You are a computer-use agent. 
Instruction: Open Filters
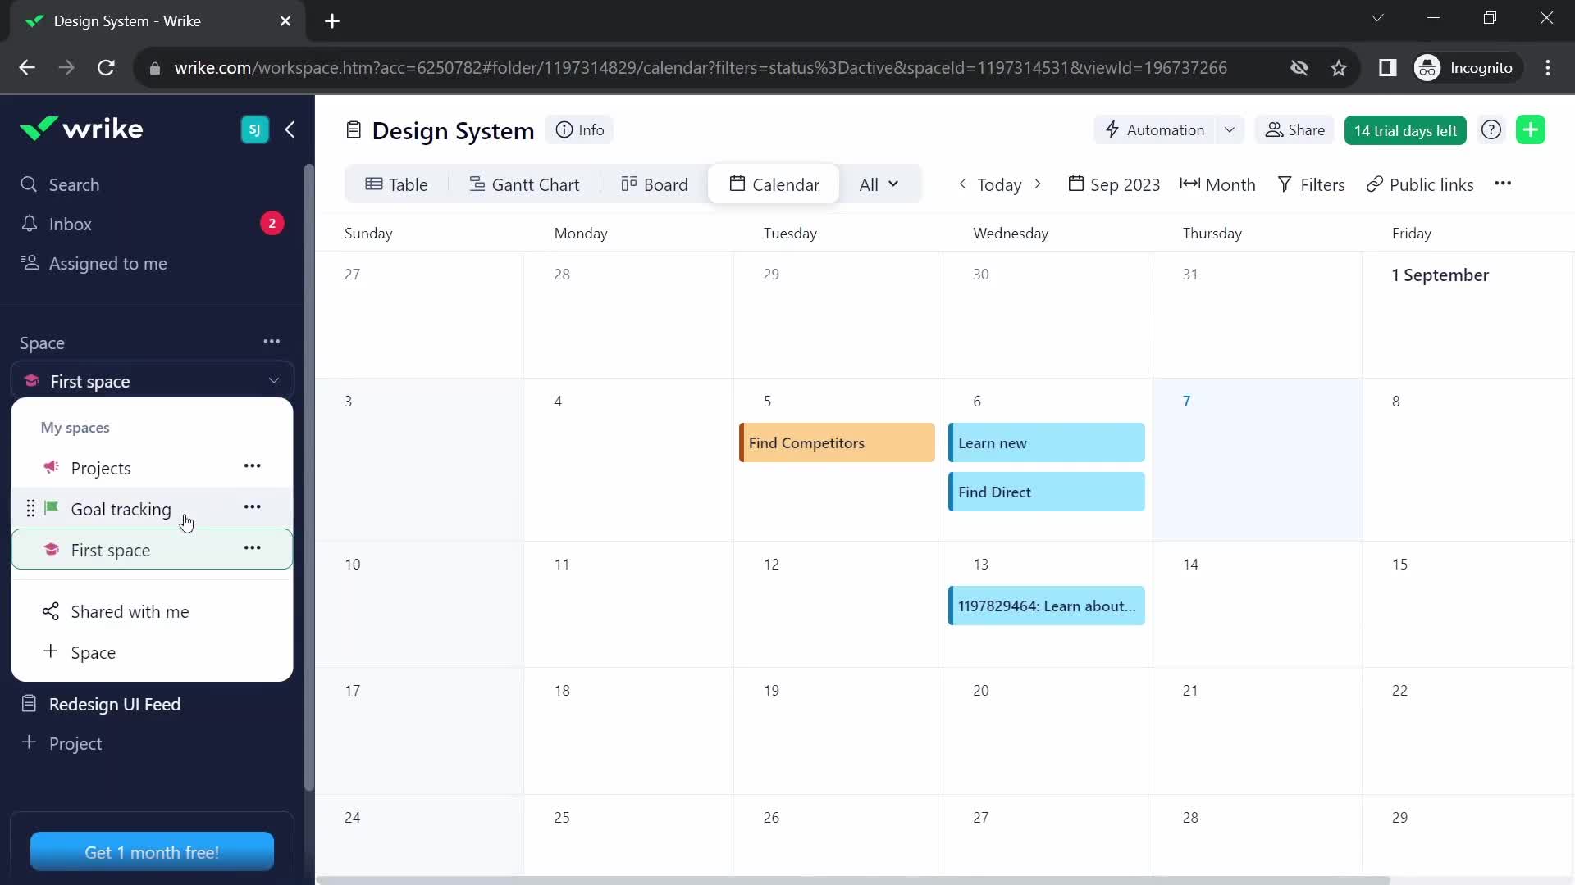tap(1311, 184)
